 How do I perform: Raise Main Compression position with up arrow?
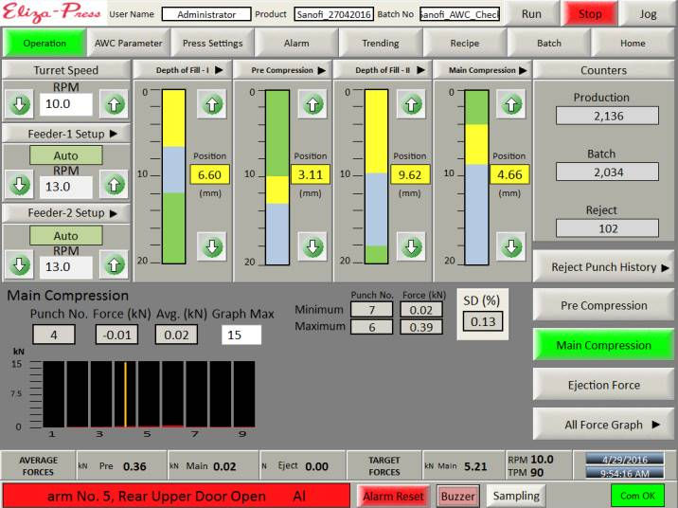tap(511, 104)
